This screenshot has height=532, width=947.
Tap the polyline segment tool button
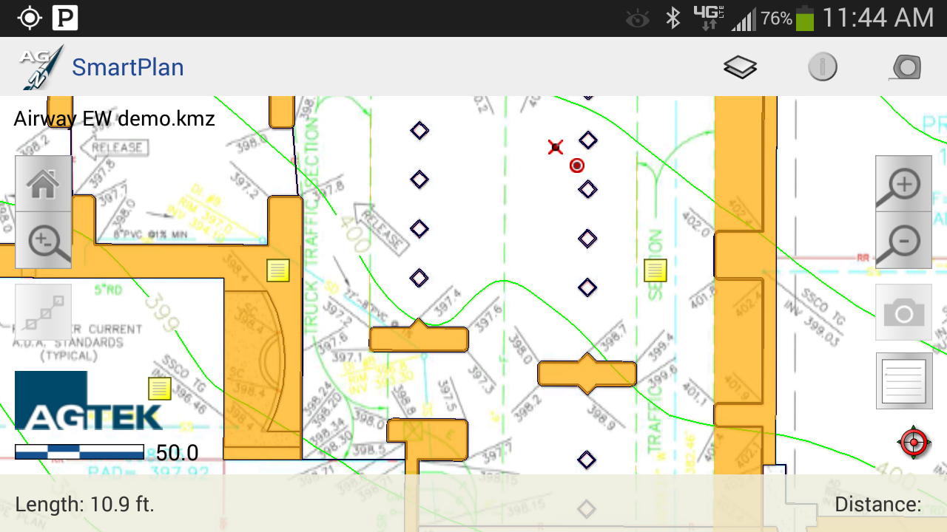pos(44,313)
